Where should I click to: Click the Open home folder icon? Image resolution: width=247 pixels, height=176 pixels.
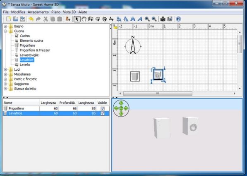click(x=15, y=19)
